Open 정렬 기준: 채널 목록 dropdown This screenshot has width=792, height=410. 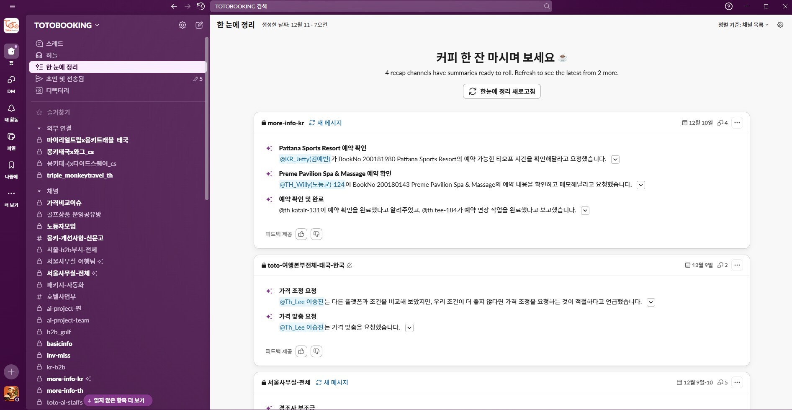tap(743, 25)
